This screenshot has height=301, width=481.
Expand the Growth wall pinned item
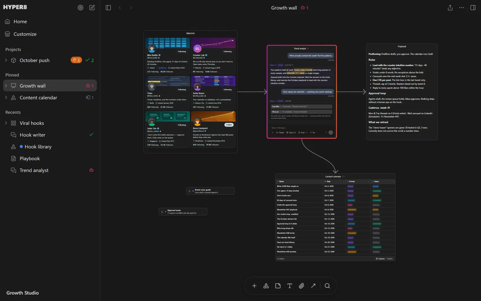(x=6, y=86)
